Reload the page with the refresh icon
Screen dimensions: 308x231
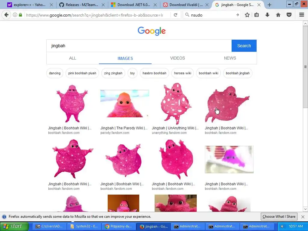[x=176, y=15]
